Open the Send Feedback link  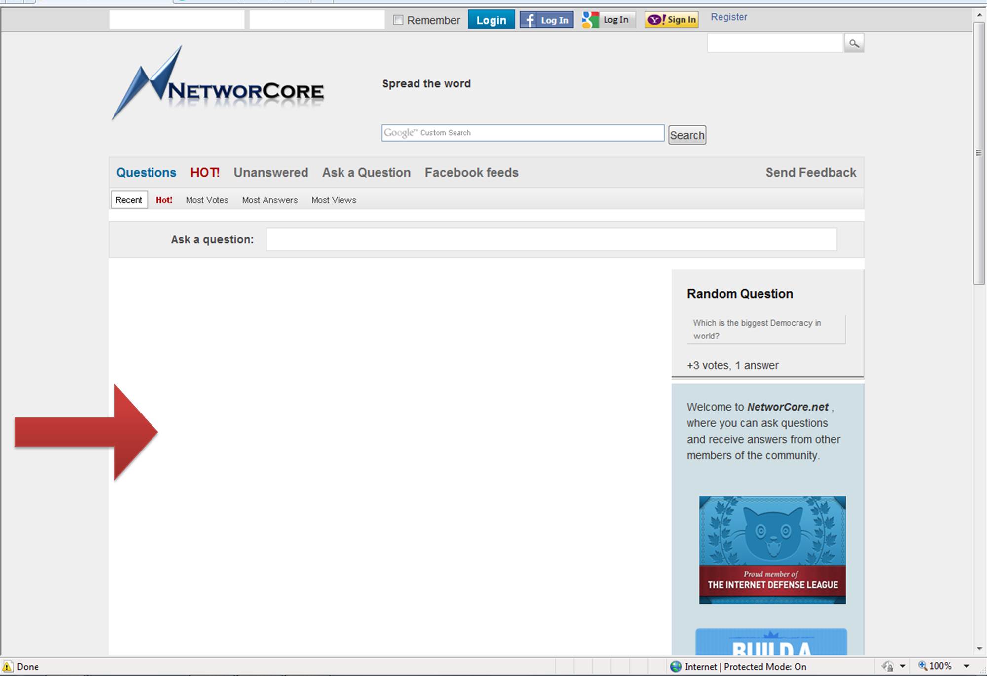[810, 173]
